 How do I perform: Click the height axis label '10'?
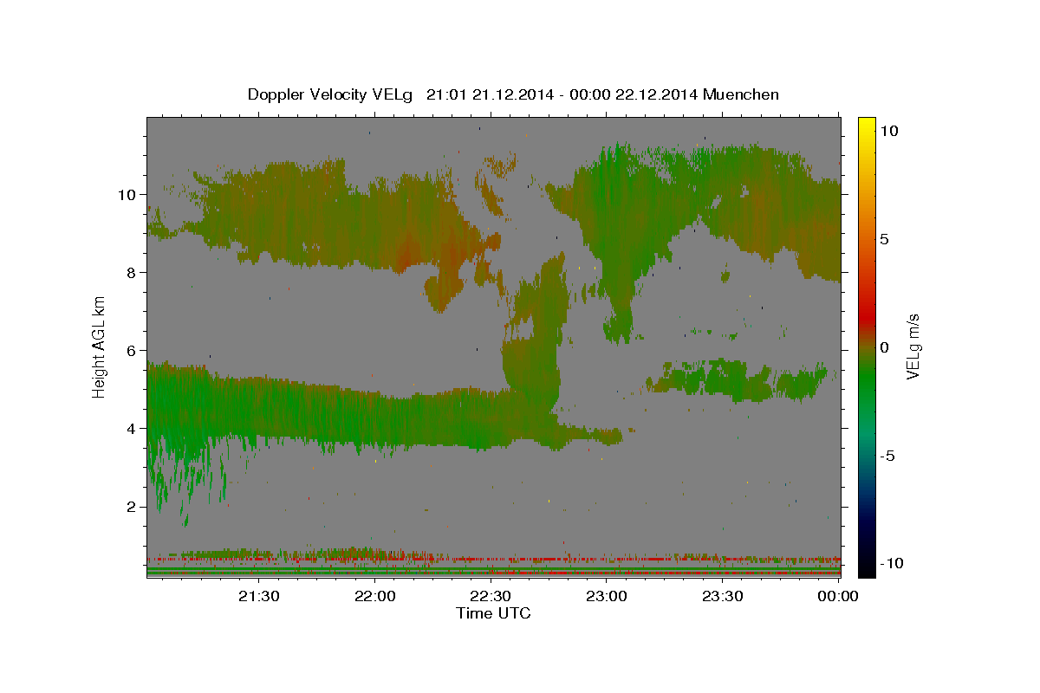127,194
